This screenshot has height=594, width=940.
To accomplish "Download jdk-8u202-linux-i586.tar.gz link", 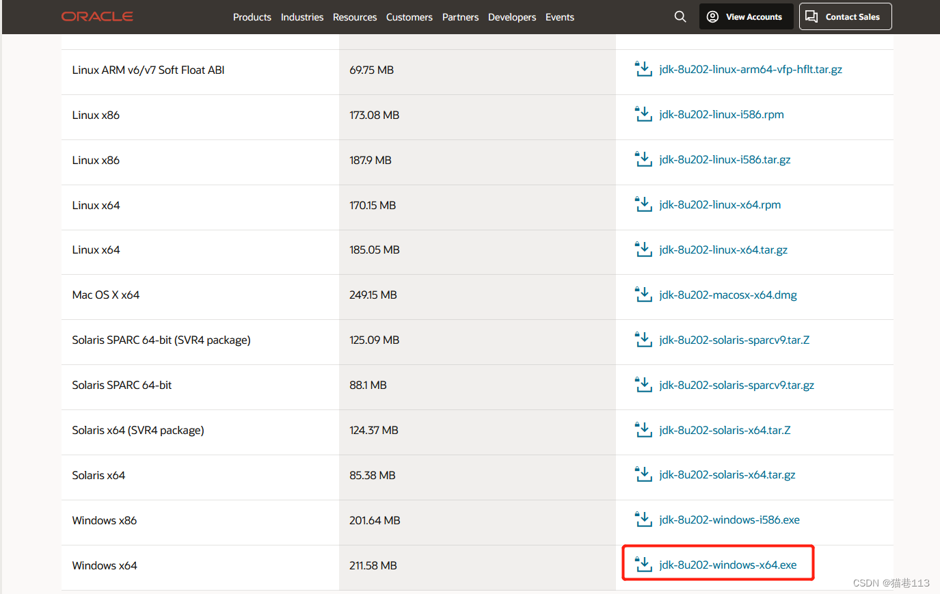I will coord(725,160).
